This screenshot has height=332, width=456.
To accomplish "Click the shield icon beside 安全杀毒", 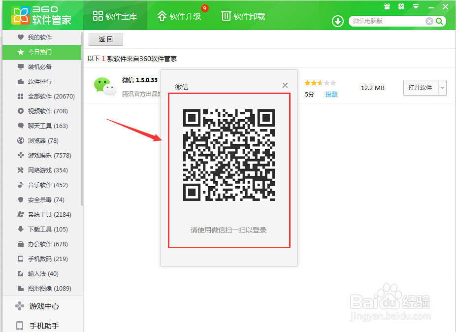I will click(20, 199).
